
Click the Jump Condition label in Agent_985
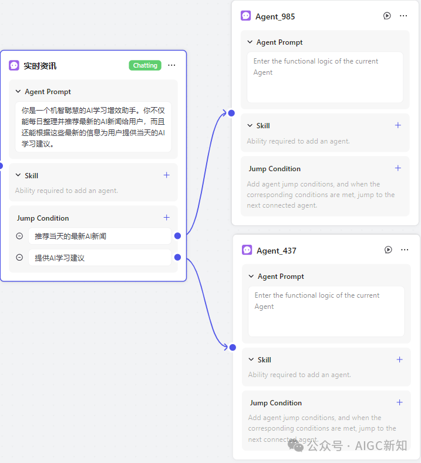(275, 169)
